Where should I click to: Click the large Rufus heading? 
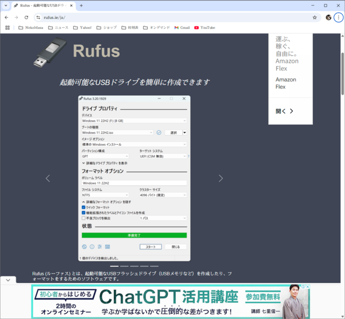pos(96,51)
